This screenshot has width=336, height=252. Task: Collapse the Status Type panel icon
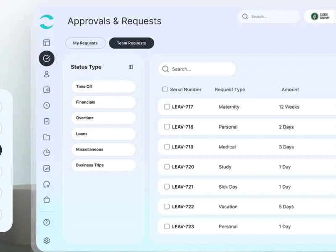(x=131, y=67)
